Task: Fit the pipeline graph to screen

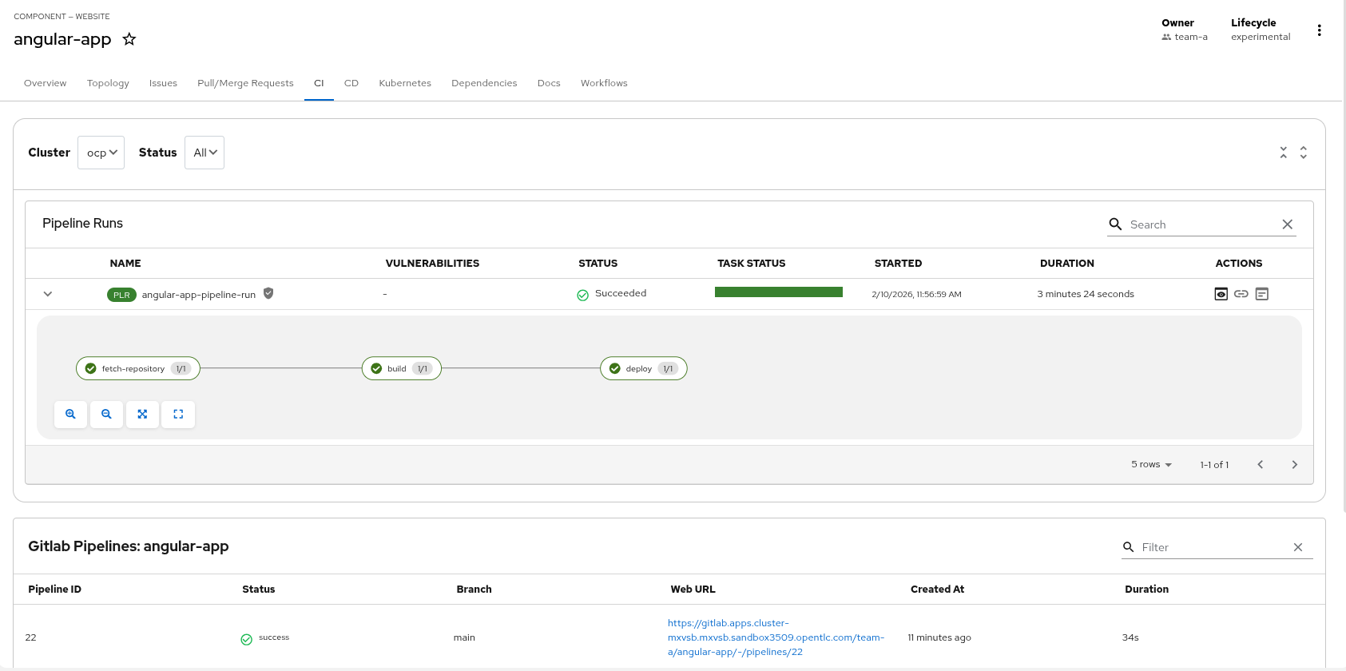Action: (x=142, y=414)
